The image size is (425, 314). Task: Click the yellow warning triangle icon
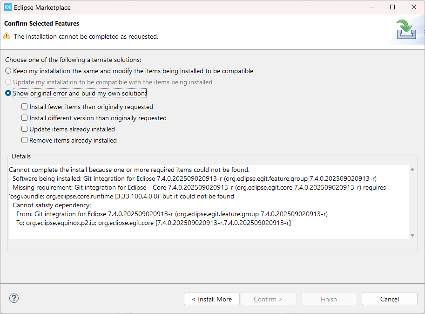pos(7,36)
